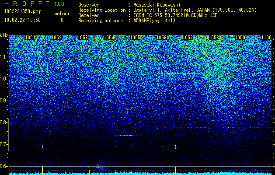The width and height of the screenshot is (275, 175).
Task: Click the Ogata-vill. Akita-Pref. JAPAN location text
Action: click(195, 10)
